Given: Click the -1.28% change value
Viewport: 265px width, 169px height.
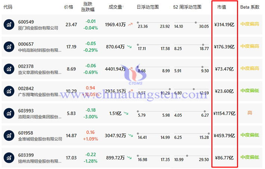Looking at the screenshot, I should [x=91, y=161].
